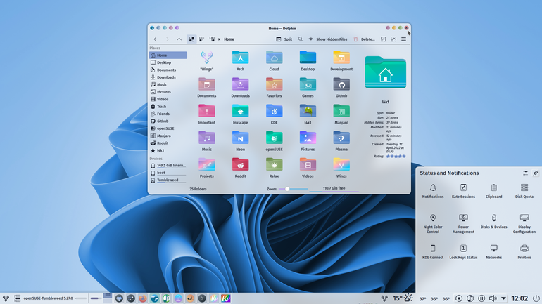Click the Zoom slider in status bar
The width and height of the screenshot is (542, 304).
294,189
